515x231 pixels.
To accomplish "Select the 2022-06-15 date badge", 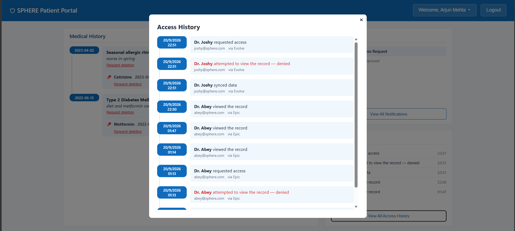I will (84, 98).
